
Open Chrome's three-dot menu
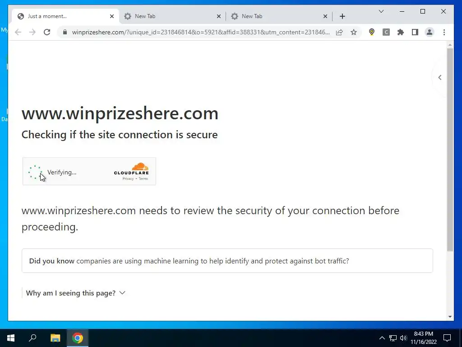point(444,32)
